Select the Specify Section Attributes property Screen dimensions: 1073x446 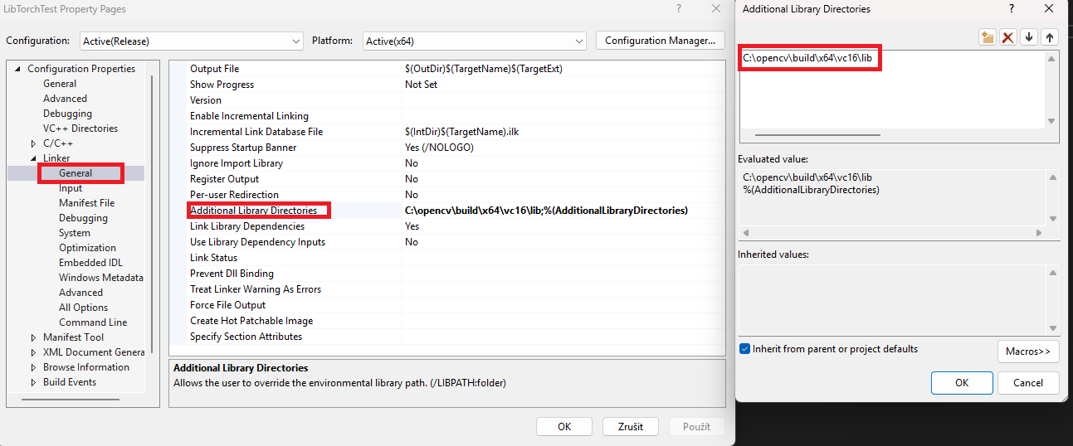[x=246, y=337]
